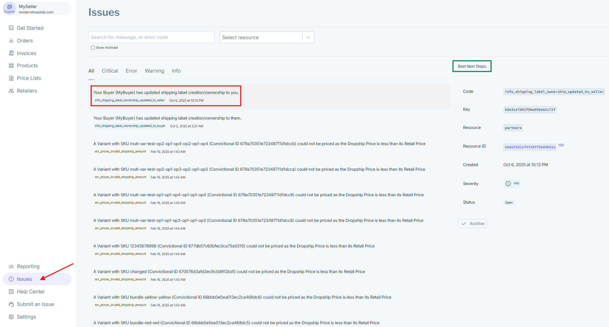Select the SKU 12345678999 pricing issue
This screenshot has width=609, height=327.
234,246
